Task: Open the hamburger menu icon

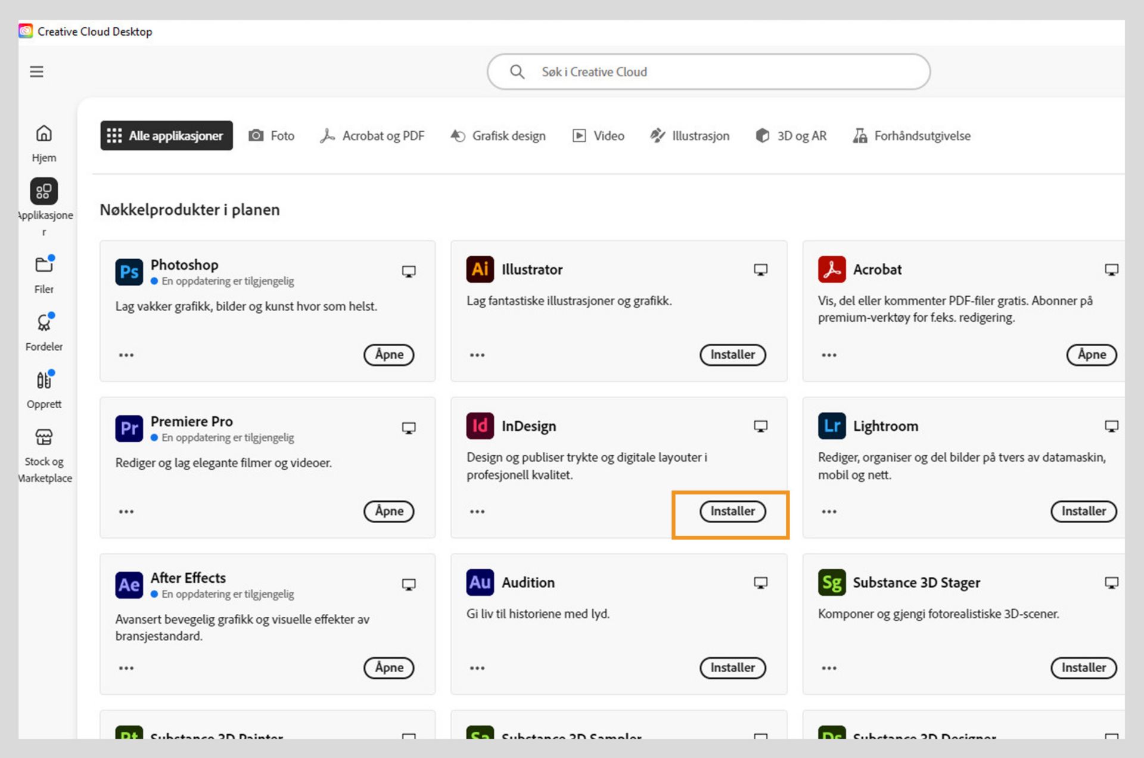Action: pyautogui.click(x=36, y=72)
